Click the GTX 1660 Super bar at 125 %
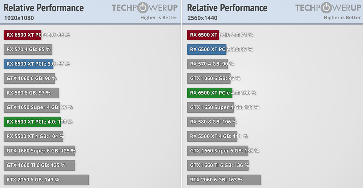Screen dimensions: 363x188 click(39, 151)
